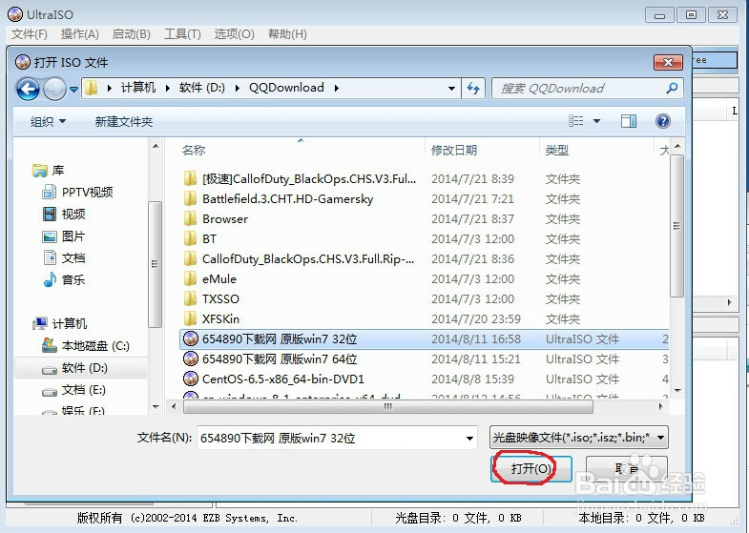
Task: Open the filename history dropdown arrow
Action: tap(470, 438)
